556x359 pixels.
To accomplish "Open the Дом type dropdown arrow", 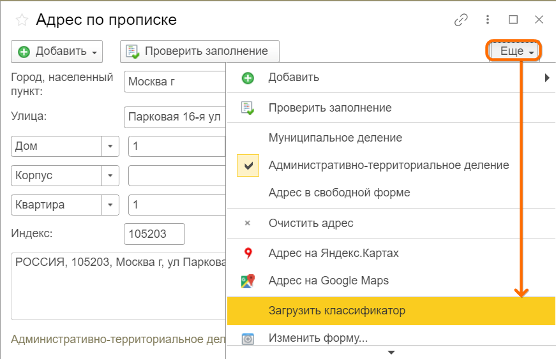I will tap(110, 146).
